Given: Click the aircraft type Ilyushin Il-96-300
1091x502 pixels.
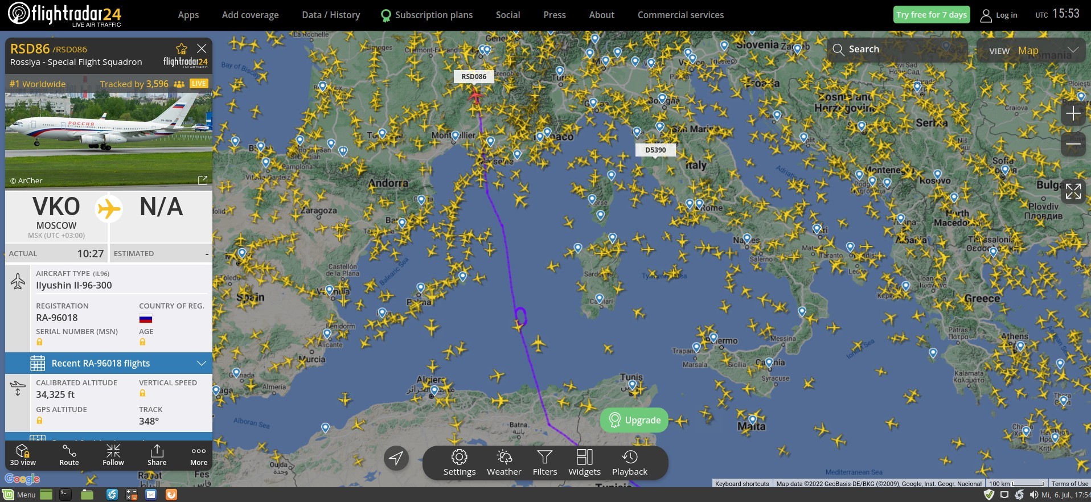Looking at the screenshot, I should (x=74, y=285).
